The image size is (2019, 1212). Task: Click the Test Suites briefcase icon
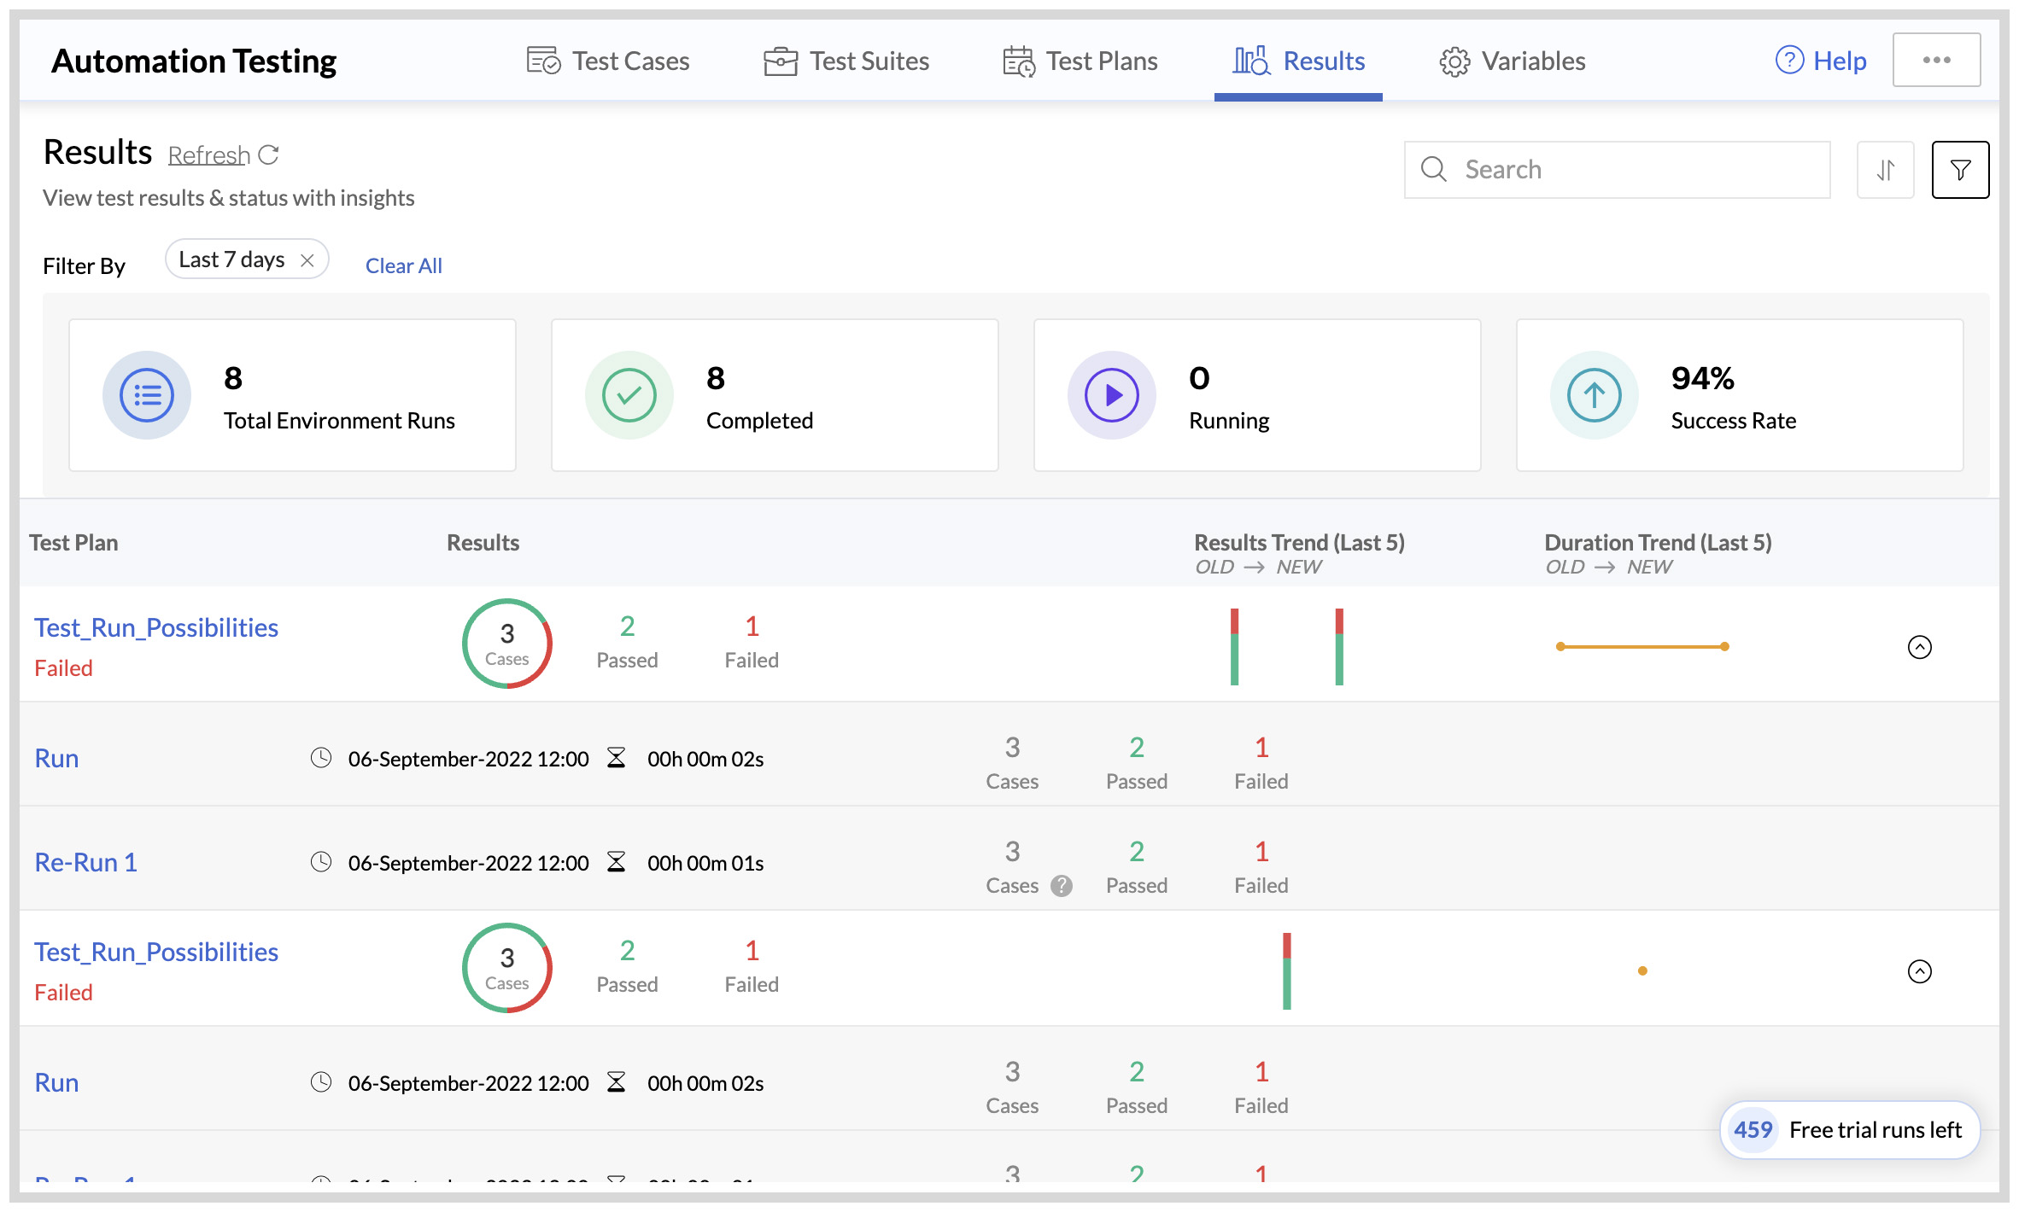tap(780, 61)
